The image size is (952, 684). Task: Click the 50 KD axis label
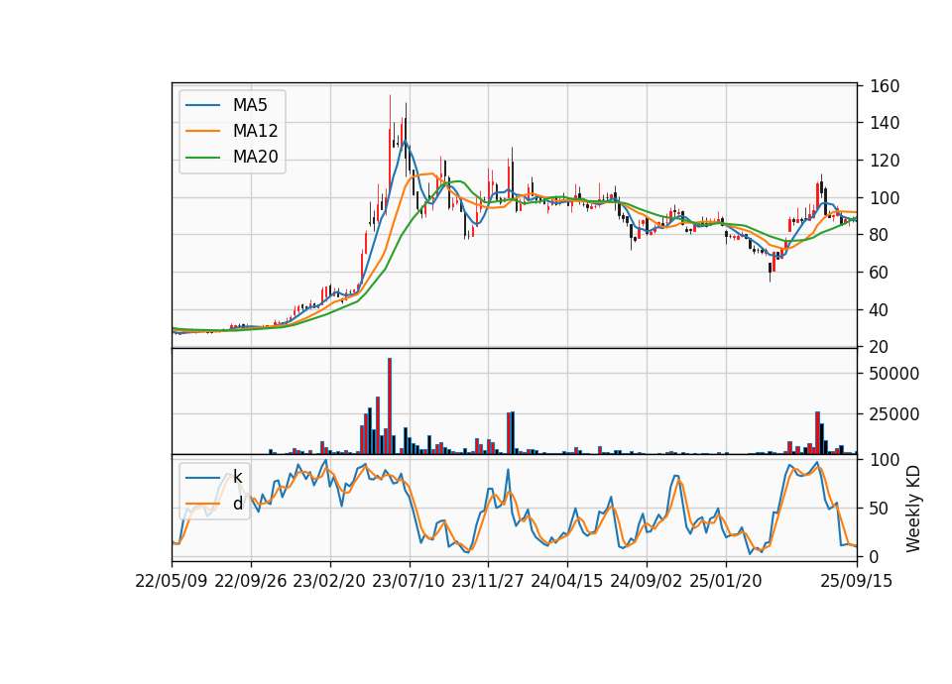point(880,509)
